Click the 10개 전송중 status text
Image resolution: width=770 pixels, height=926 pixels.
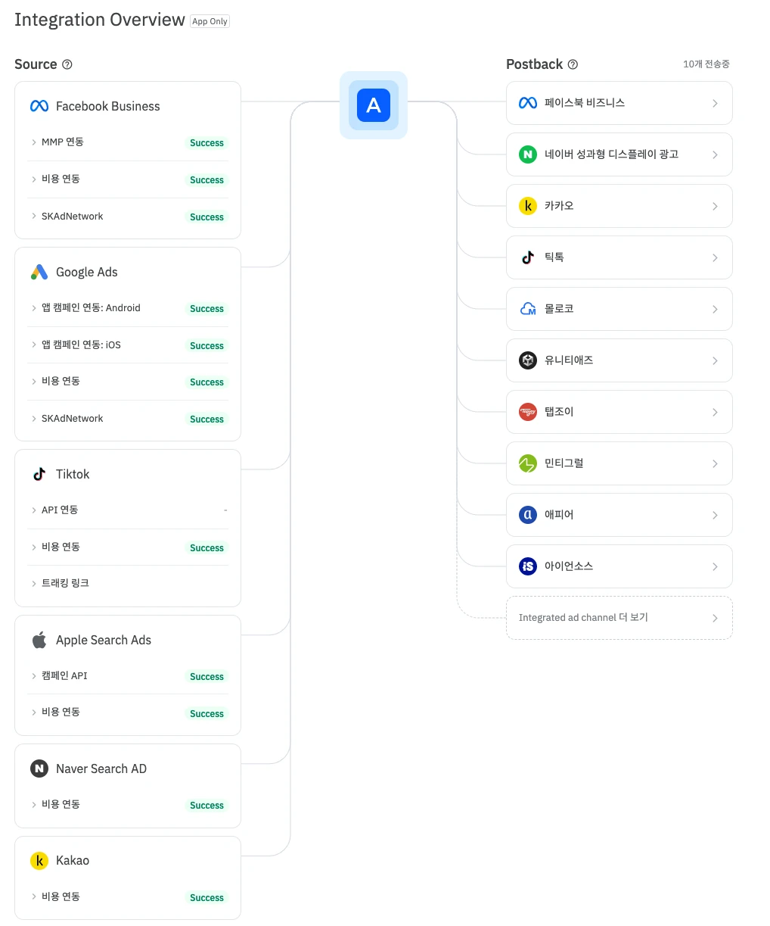click(706, 64)
